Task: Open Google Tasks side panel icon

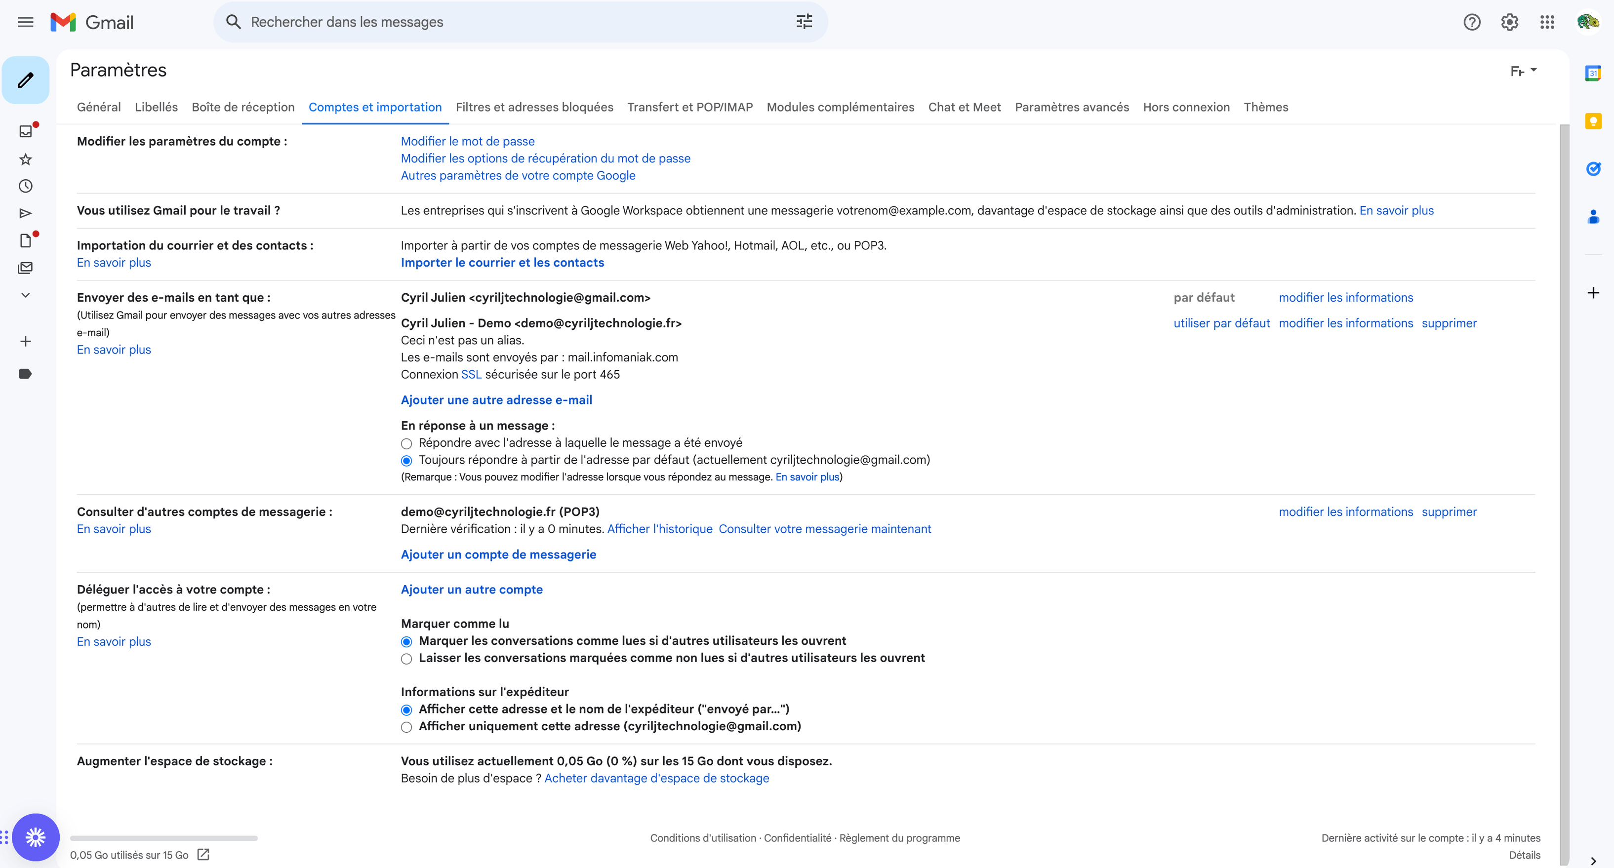Action: pyautogui.click(x=1593, y=168)
